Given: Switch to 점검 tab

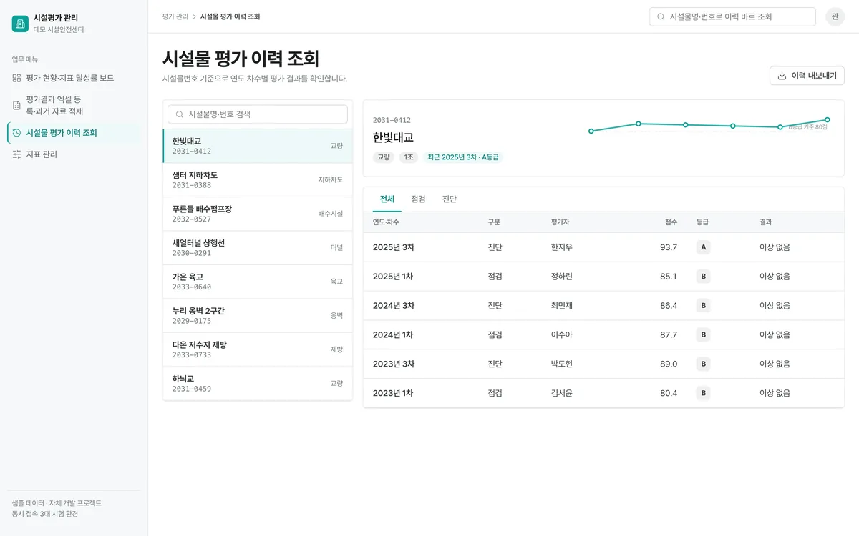Looking at the screenshot, I should [x=418, y=199].
